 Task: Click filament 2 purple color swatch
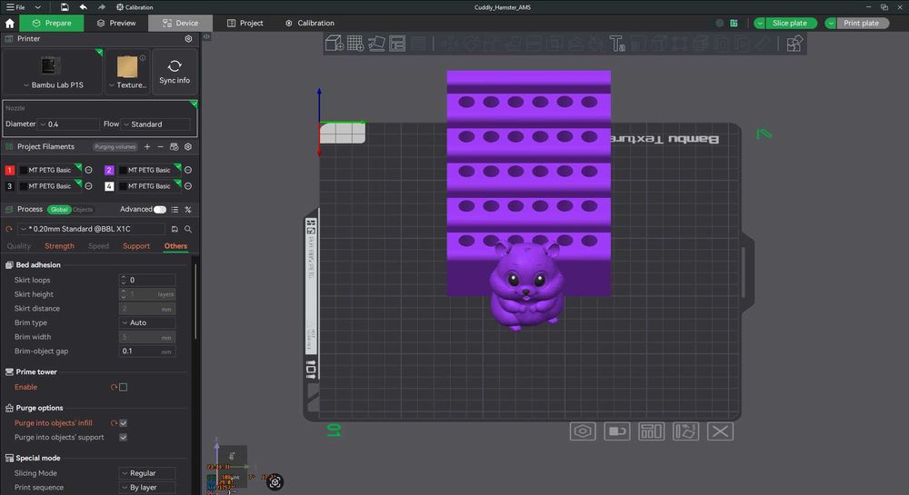109,170
